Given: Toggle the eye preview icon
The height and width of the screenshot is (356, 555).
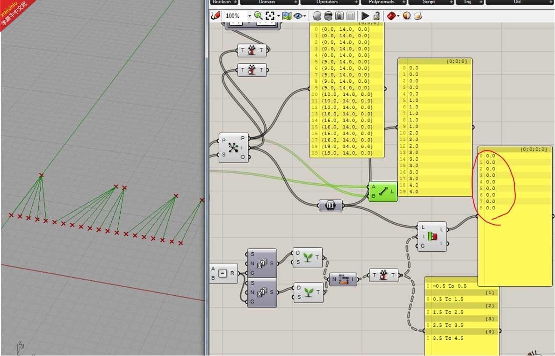Looking at the screenshot, I should (298, 16).
